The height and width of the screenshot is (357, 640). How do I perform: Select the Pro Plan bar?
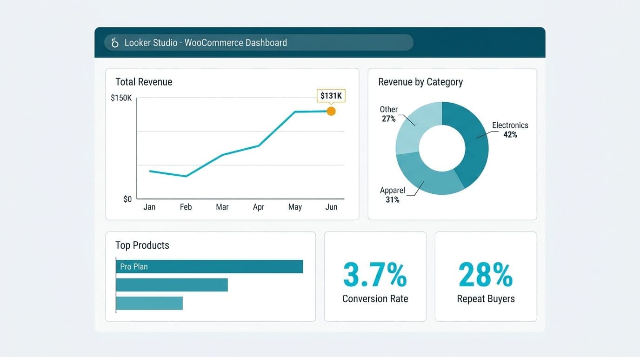(209, 267)
